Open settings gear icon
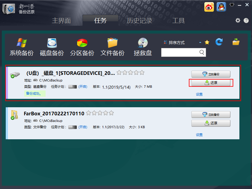The width and height of the screenshot is (252, 189). 238,20
